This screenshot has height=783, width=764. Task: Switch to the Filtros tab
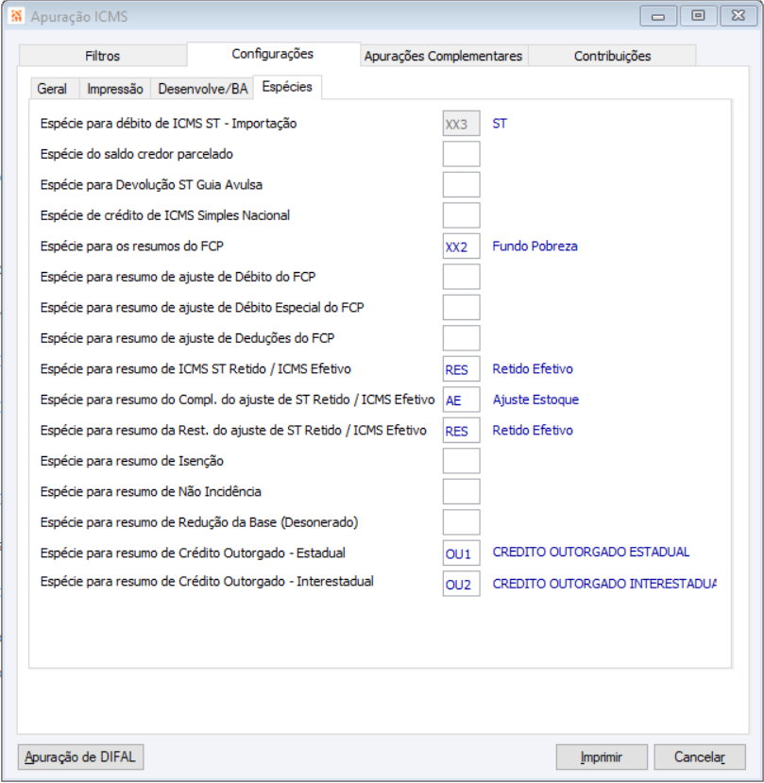click(x=102, y=56)
